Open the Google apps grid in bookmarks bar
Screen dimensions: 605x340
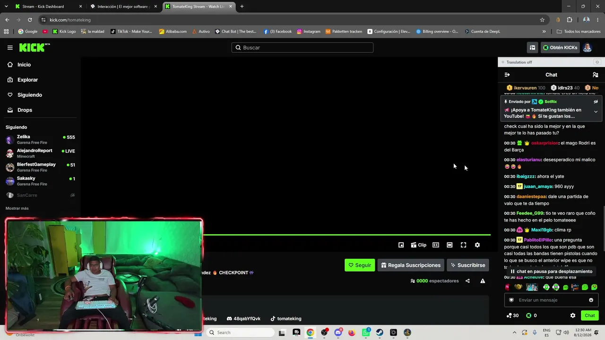(x=6, y=32)
